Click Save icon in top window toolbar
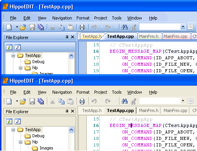The height and width of the screenshot is (151, 197). click(32, 27)
